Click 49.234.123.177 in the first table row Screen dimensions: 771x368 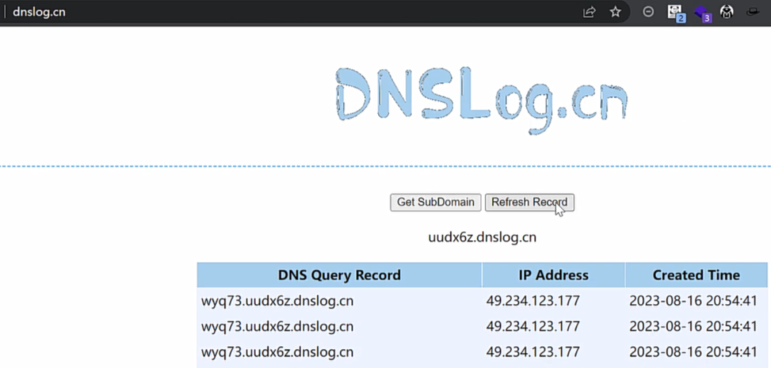pos(533,301)
